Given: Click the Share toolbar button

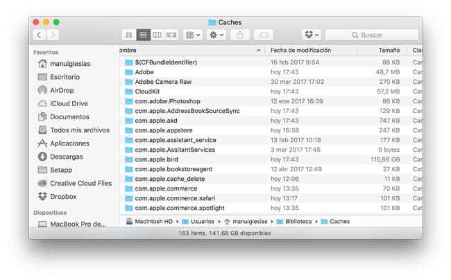Looking at the screenshot, I should [x=240, y=35].
